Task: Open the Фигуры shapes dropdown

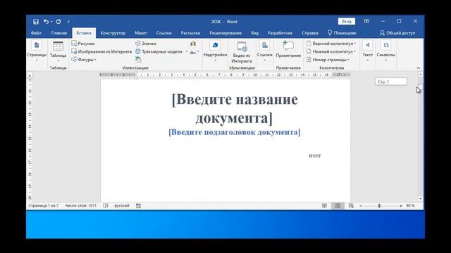Action: click(84, 60)
